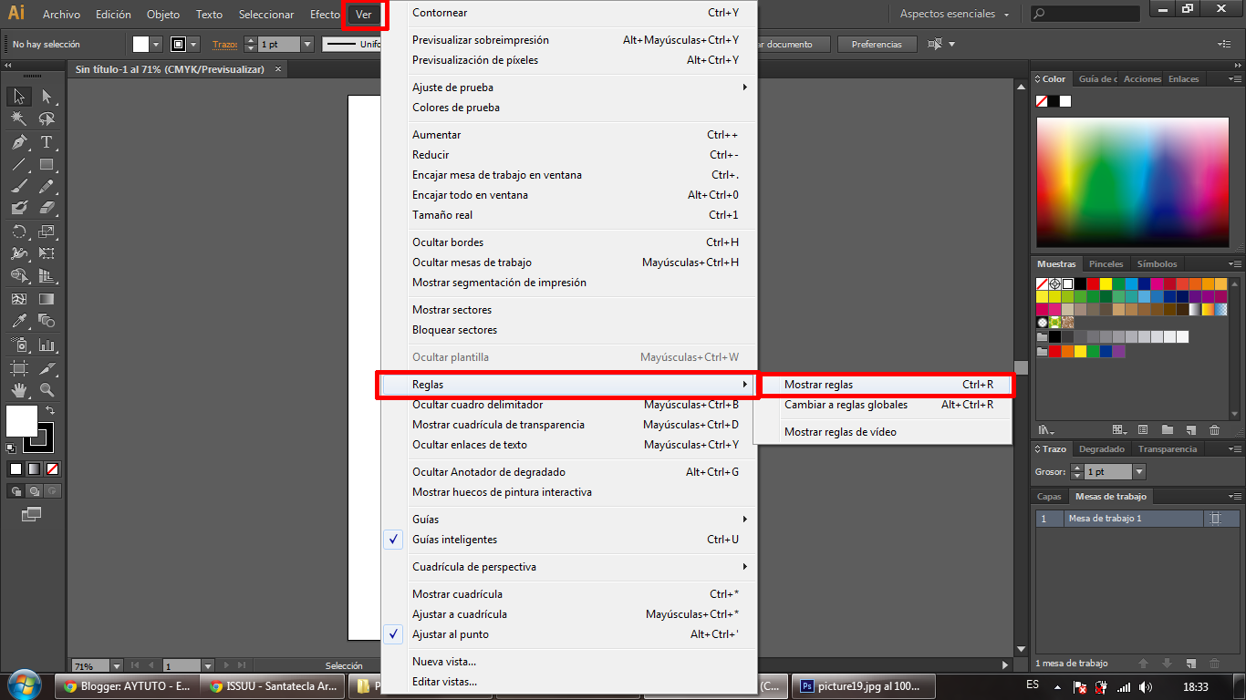
Task: Delete artboard using Mesas de trabajo trash icon
Action: 1214,664
